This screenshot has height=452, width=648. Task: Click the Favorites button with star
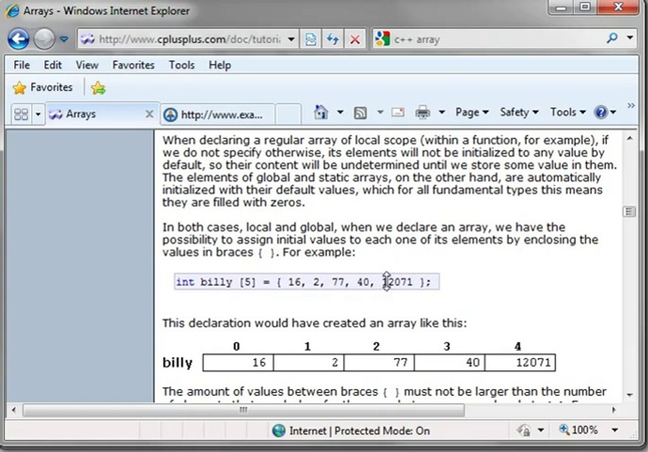coord(43,87)
